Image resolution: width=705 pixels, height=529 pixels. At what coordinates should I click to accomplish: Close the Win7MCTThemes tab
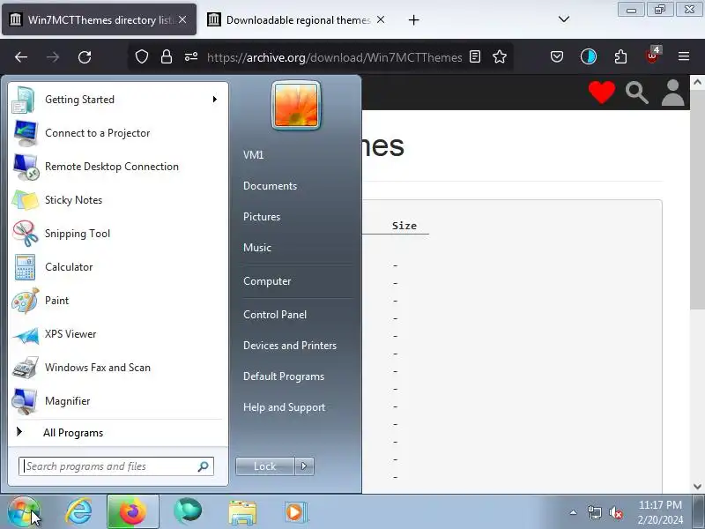182,19
